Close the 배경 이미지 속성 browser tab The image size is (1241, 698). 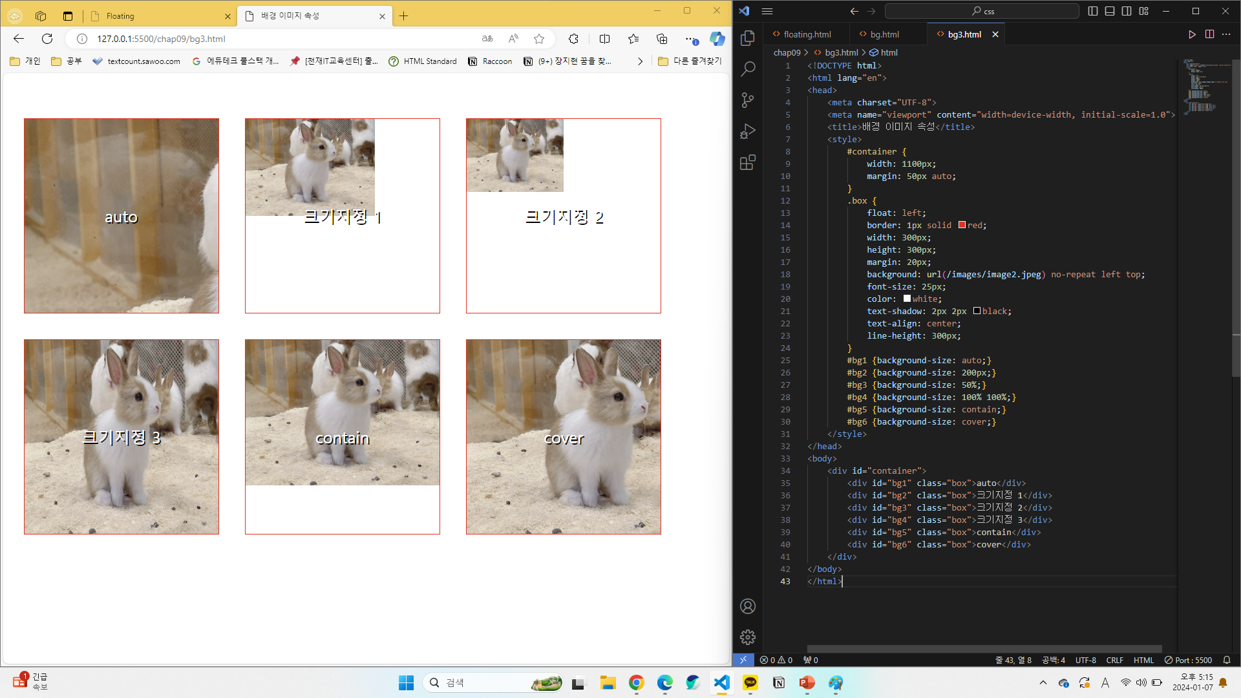[x=382, y=16]
